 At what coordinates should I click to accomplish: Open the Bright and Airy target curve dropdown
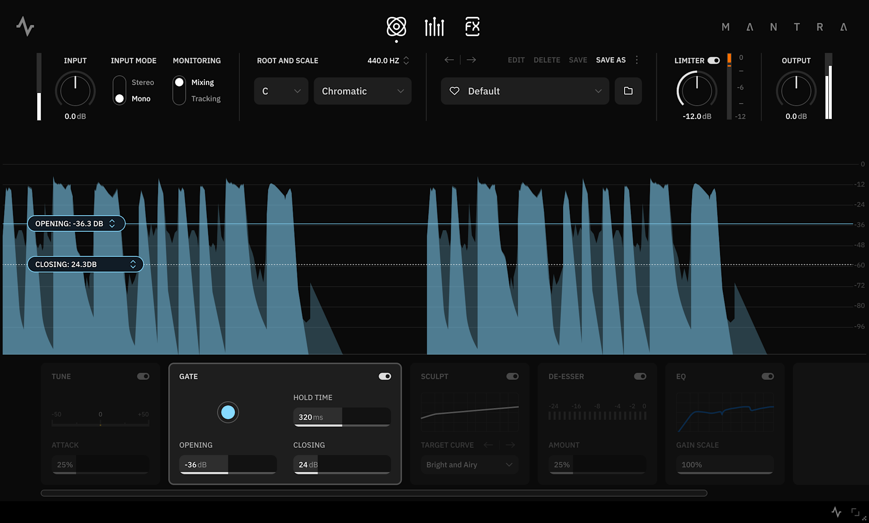pos(469,465)
